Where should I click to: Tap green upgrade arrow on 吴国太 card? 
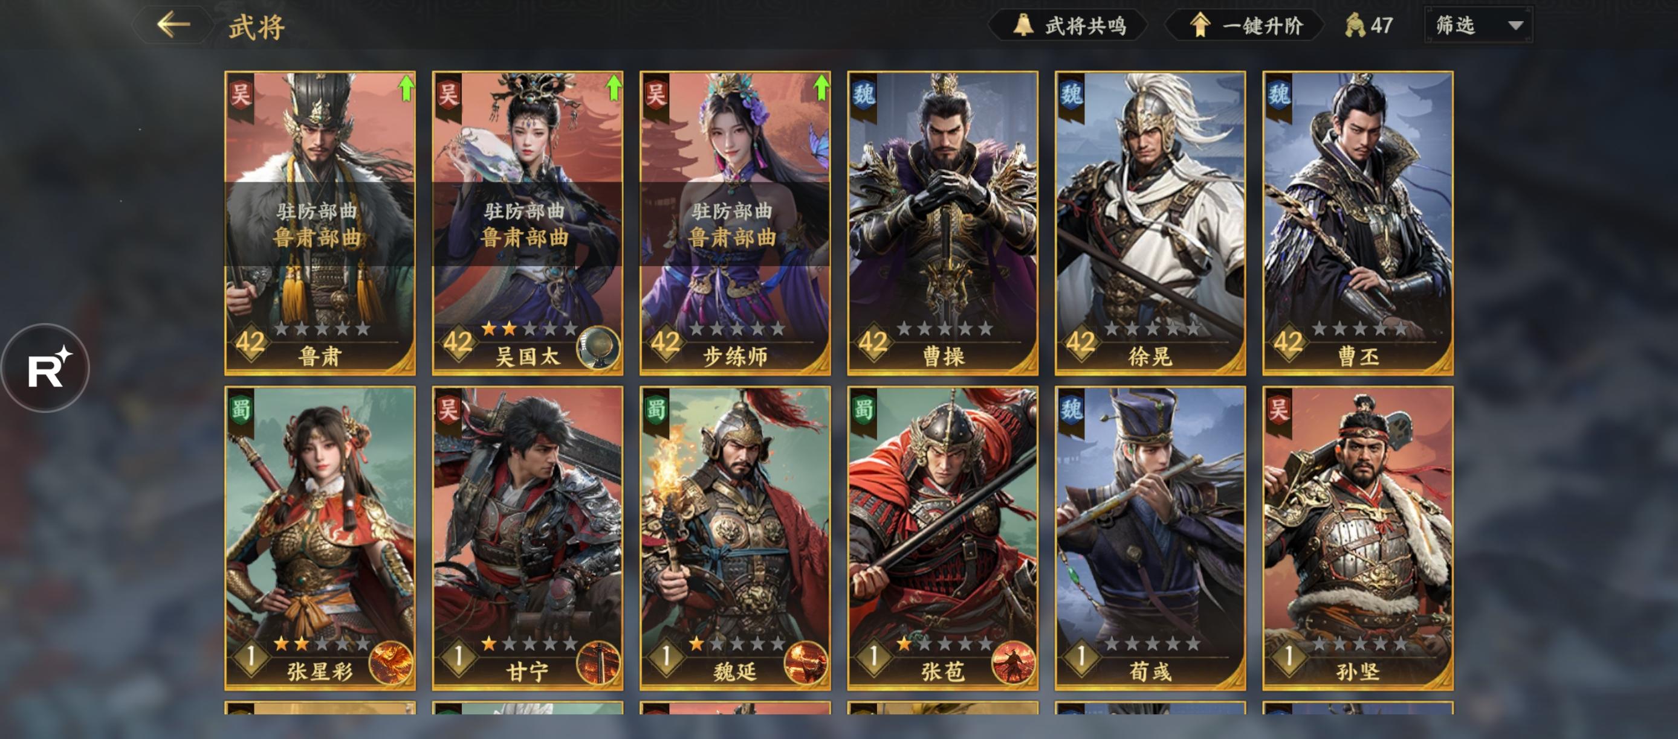pos(613,88)
